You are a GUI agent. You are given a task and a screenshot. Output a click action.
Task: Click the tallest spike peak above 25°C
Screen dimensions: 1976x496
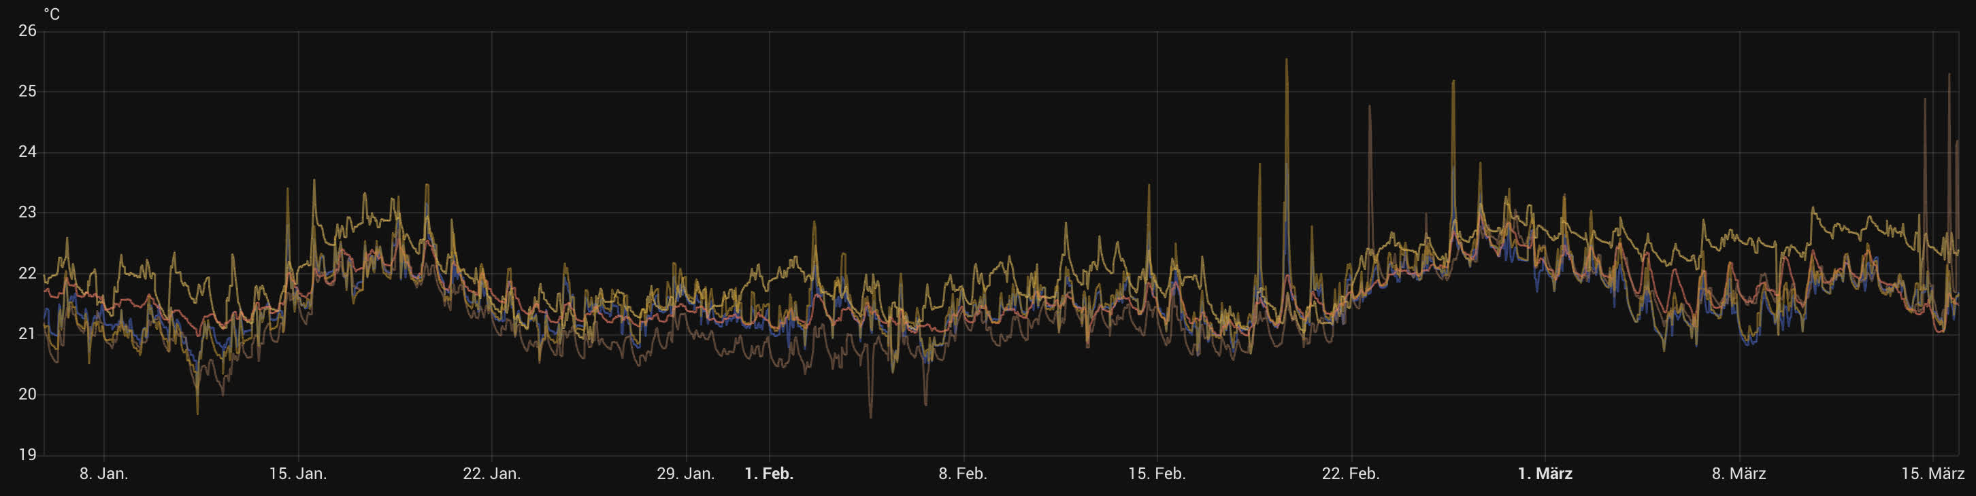tap(1287, 60)
